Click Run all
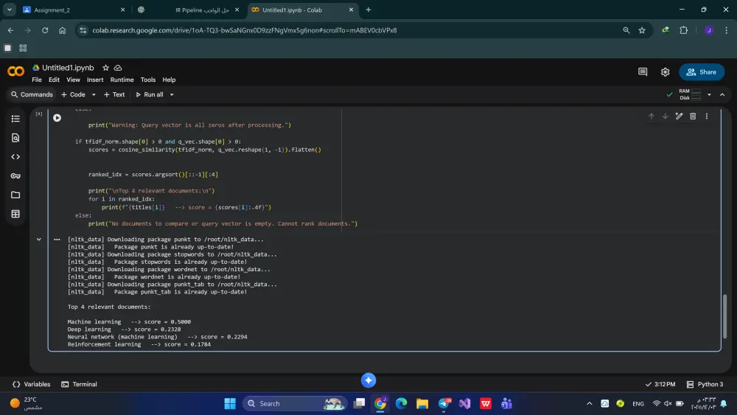 tap(150, 94)
